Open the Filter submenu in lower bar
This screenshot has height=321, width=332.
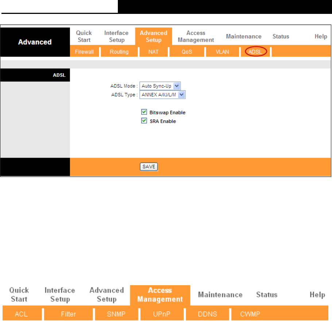click(68, 314)
